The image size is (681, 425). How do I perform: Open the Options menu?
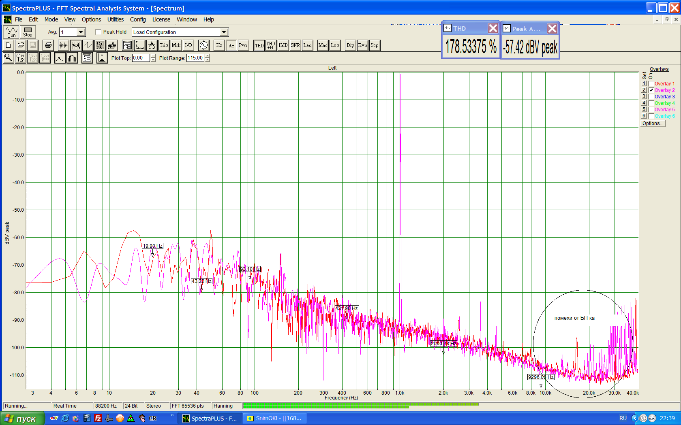pyautogui.click(x=91, y=19)
